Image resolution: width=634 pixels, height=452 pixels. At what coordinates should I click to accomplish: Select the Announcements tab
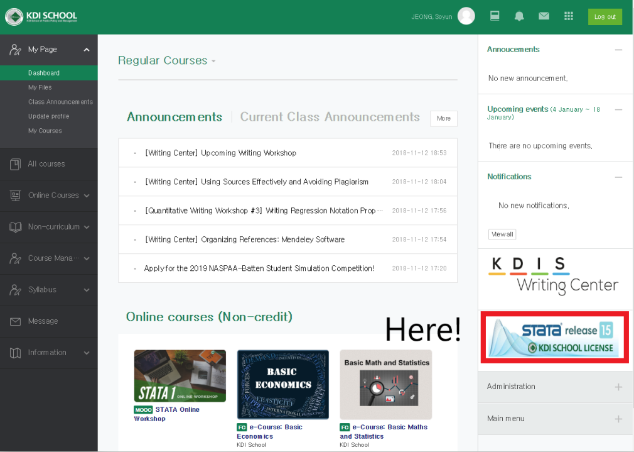coord(175,117)
